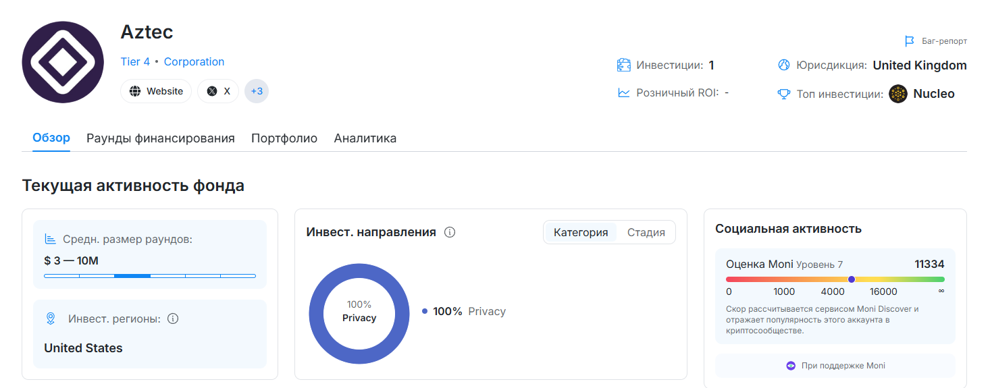Open the Портфолио tab

(284, 138)
